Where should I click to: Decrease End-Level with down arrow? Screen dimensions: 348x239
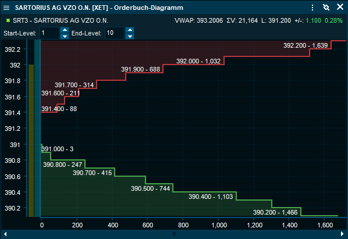pos(130,36)
